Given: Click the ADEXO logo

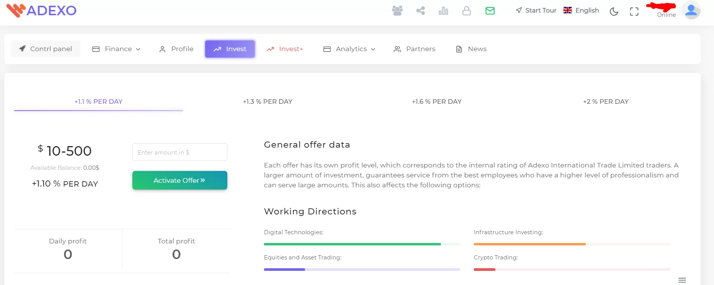Looking at the screenshot, I should 41,10.
